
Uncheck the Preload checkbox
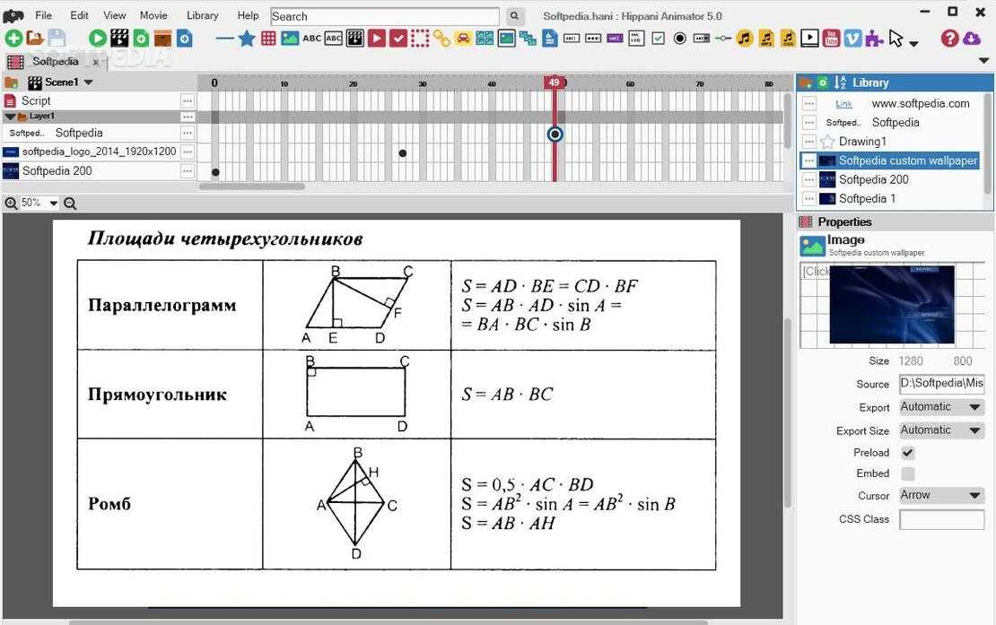908,453
